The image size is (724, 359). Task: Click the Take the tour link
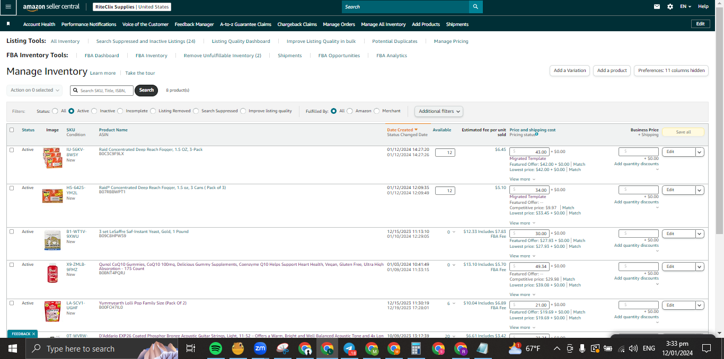(x=140, y=73)
